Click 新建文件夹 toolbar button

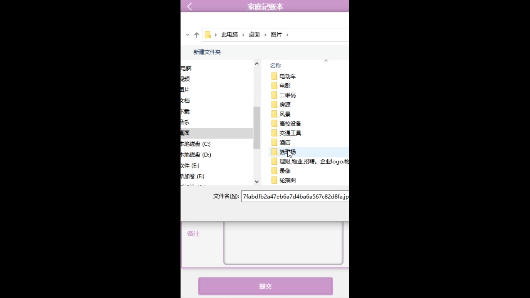[207, 52]
